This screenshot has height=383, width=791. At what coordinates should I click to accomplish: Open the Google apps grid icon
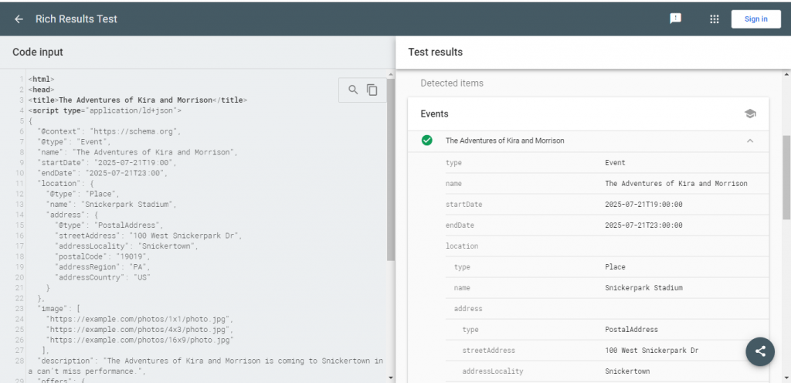[714, 19]
